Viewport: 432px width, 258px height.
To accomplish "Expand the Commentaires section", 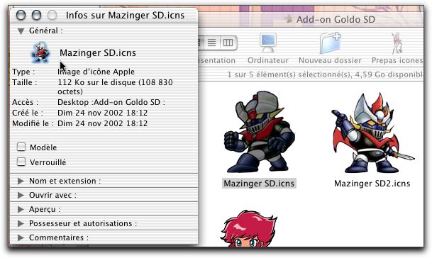I will point(21,237).
